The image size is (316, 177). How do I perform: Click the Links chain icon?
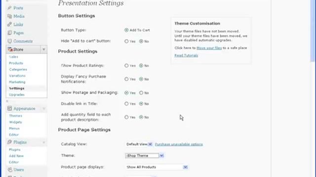(x=9, y=25)
